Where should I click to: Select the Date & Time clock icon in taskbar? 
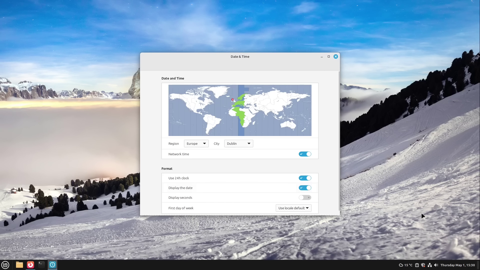52,265
